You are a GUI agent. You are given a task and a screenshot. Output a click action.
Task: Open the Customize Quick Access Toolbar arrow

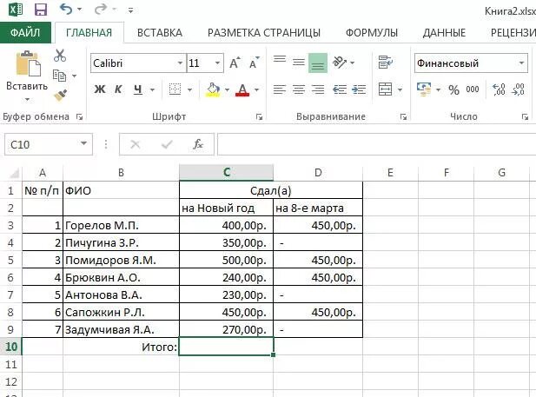(x=130, y=10)
